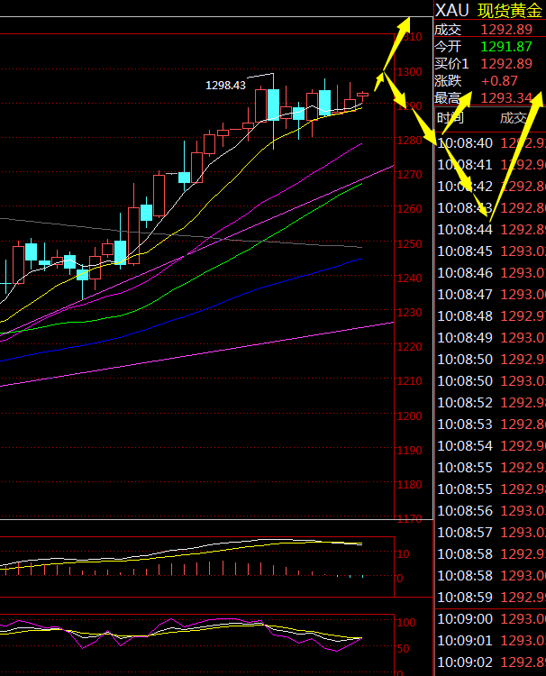Click the MACD histogram sub-chart panel
Viewport: 546px width, 676px height.
coord(197,567)
